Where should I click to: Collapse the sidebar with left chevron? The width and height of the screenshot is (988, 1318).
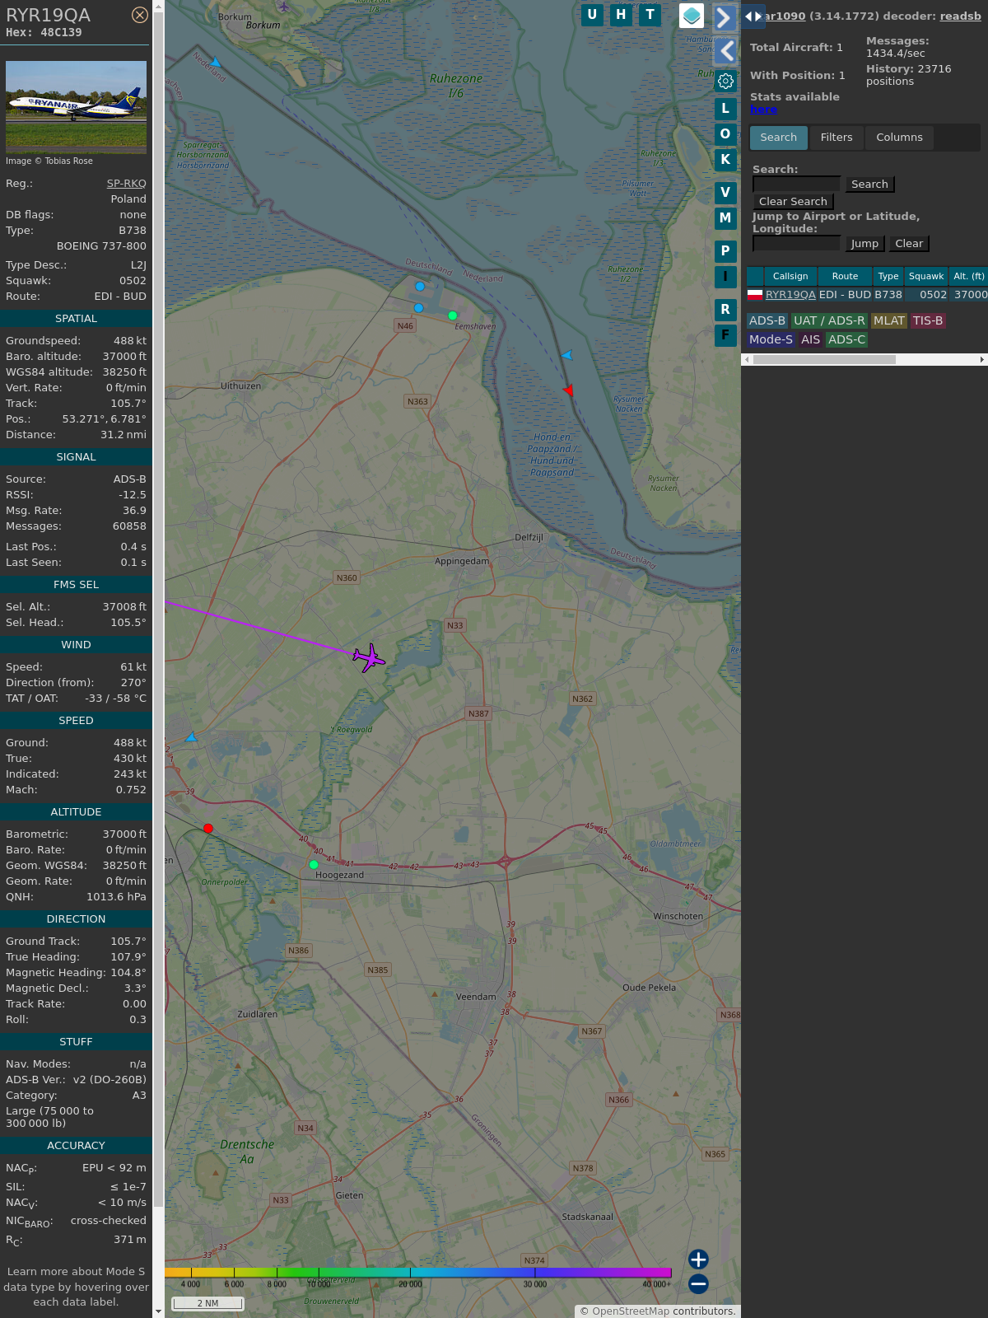(x=725, y=51)
